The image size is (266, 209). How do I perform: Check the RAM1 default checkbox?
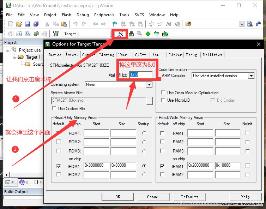click(162, 133)
